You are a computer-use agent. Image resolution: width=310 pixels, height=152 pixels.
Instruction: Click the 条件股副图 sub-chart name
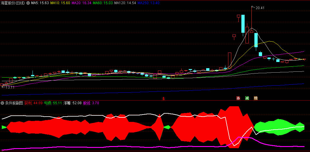pyautogui.click(x=14, y=103)
